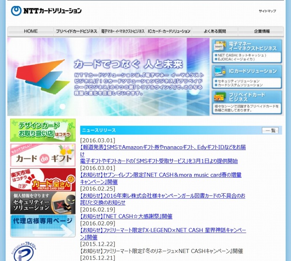The height and width of the screenshot is (261, 291).
Task: Click 冬のリネージュ×NET CASHキャンペーン news text
Action: pyautogui.click(x=161, y=251)
